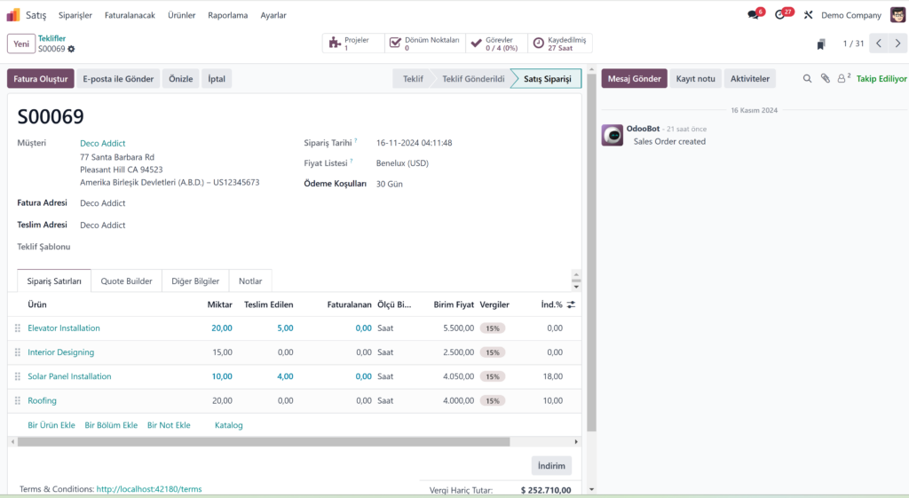
Task: Open the Raporlama menu
Action: (227, 15)
